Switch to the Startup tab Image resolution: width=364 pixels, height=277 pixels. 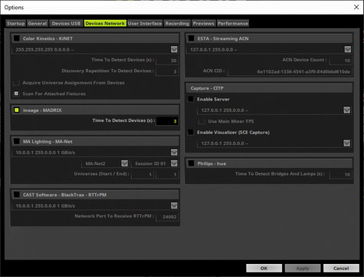click(15, 24)
